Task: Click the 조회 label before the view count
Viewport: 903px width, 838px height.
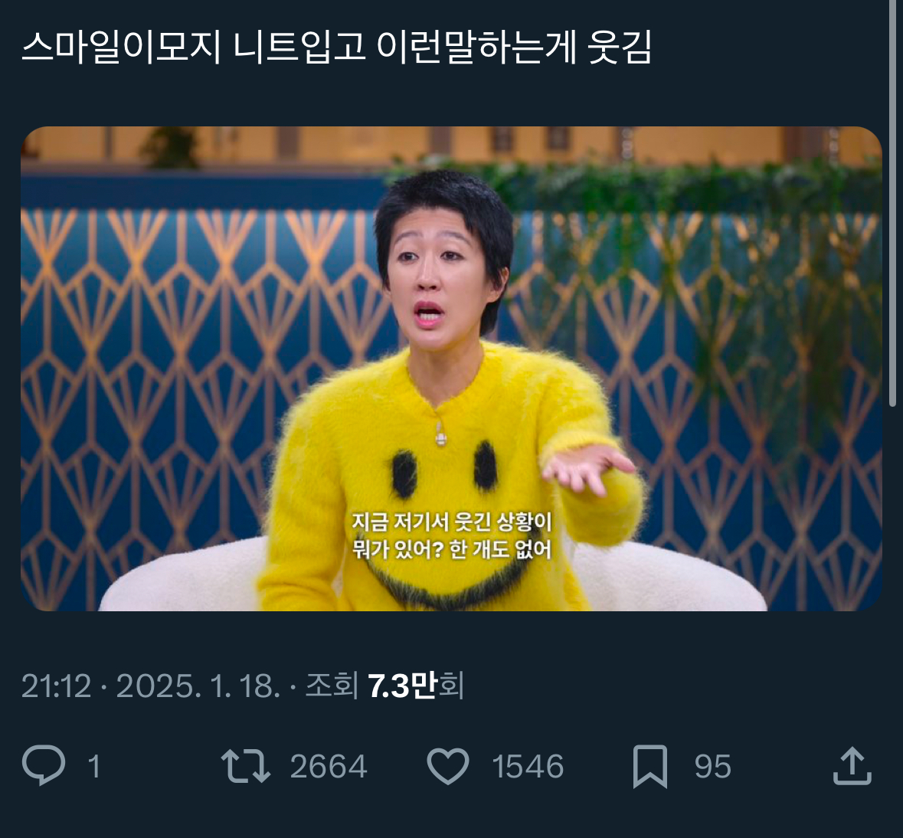Action: coord(332,686)
